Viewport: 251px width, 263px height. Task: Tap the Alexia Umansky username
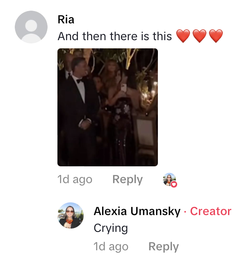coord(137,211)
